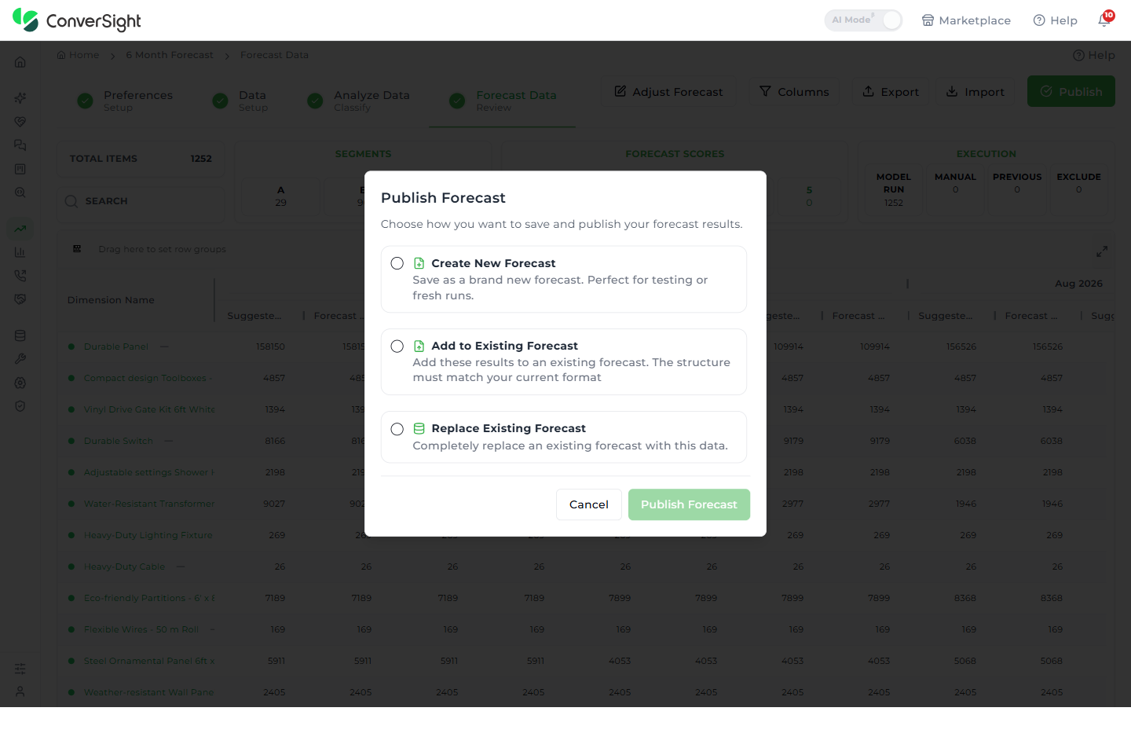The height and width of the screenshot is (748, 1131).
Task: Open the Columns filter button
Action: coord(794,91)
